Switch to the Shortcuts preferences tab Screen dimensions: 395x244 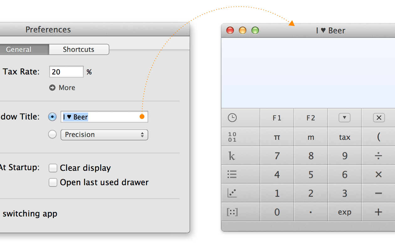79,49
